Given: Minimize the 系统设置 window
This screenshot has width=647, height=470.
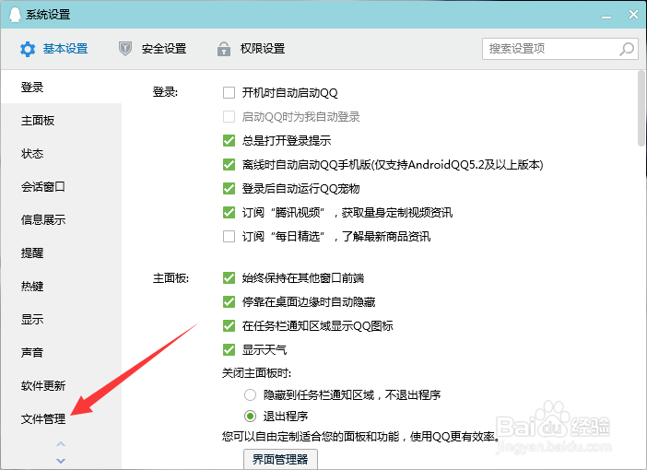Looking at the screenshot, I should click(x=606, y=16).
